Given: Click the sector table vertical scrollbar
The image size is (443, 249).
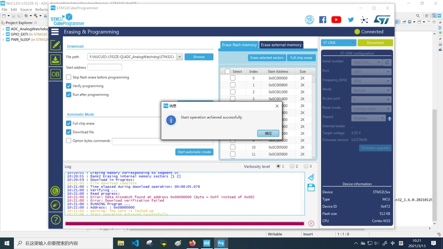Looking at the screenshot, I should coord(314,117).
